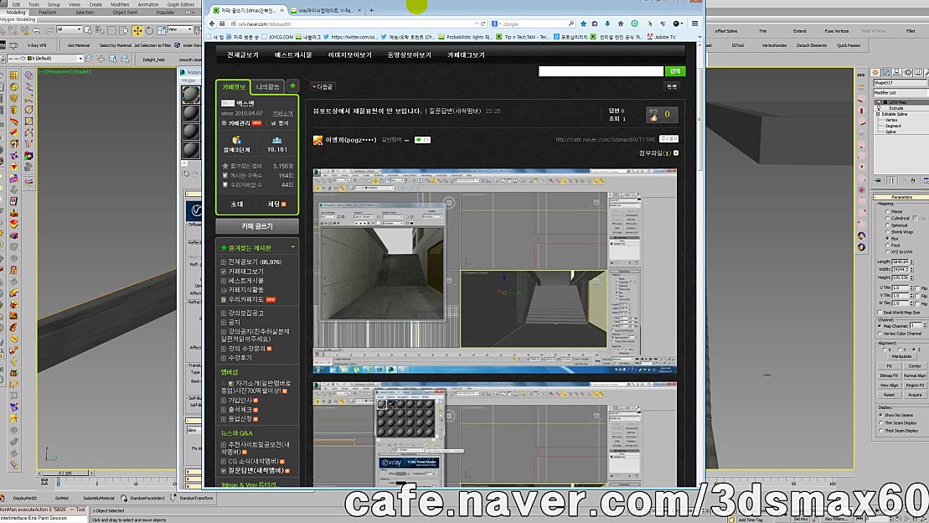The height and width of the screenshot is (523, 929).
Task: Open the Modifiers menu
Action: point(120,3)
